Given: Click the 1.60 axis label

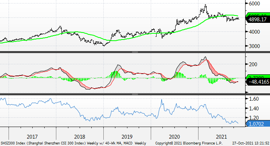Looking at the screenshot, I should 254,99.
